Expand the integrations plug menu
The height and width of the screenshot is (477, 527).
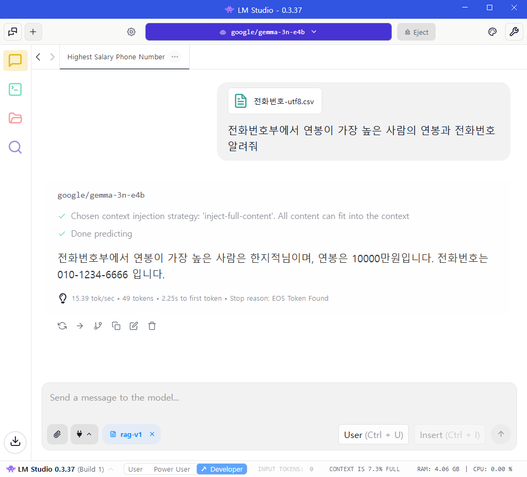(84, 434)
